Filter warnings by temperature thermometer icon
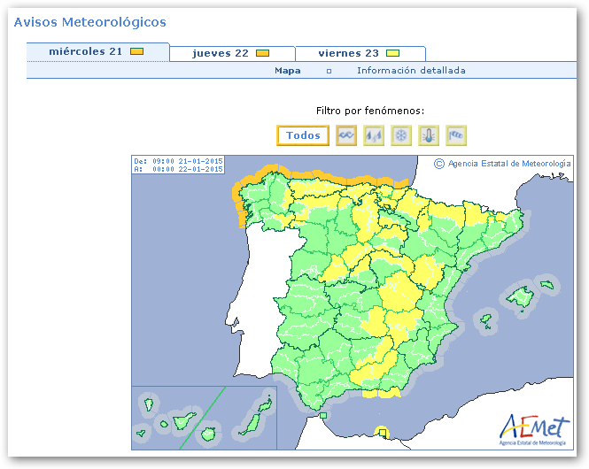 point(429,135)
